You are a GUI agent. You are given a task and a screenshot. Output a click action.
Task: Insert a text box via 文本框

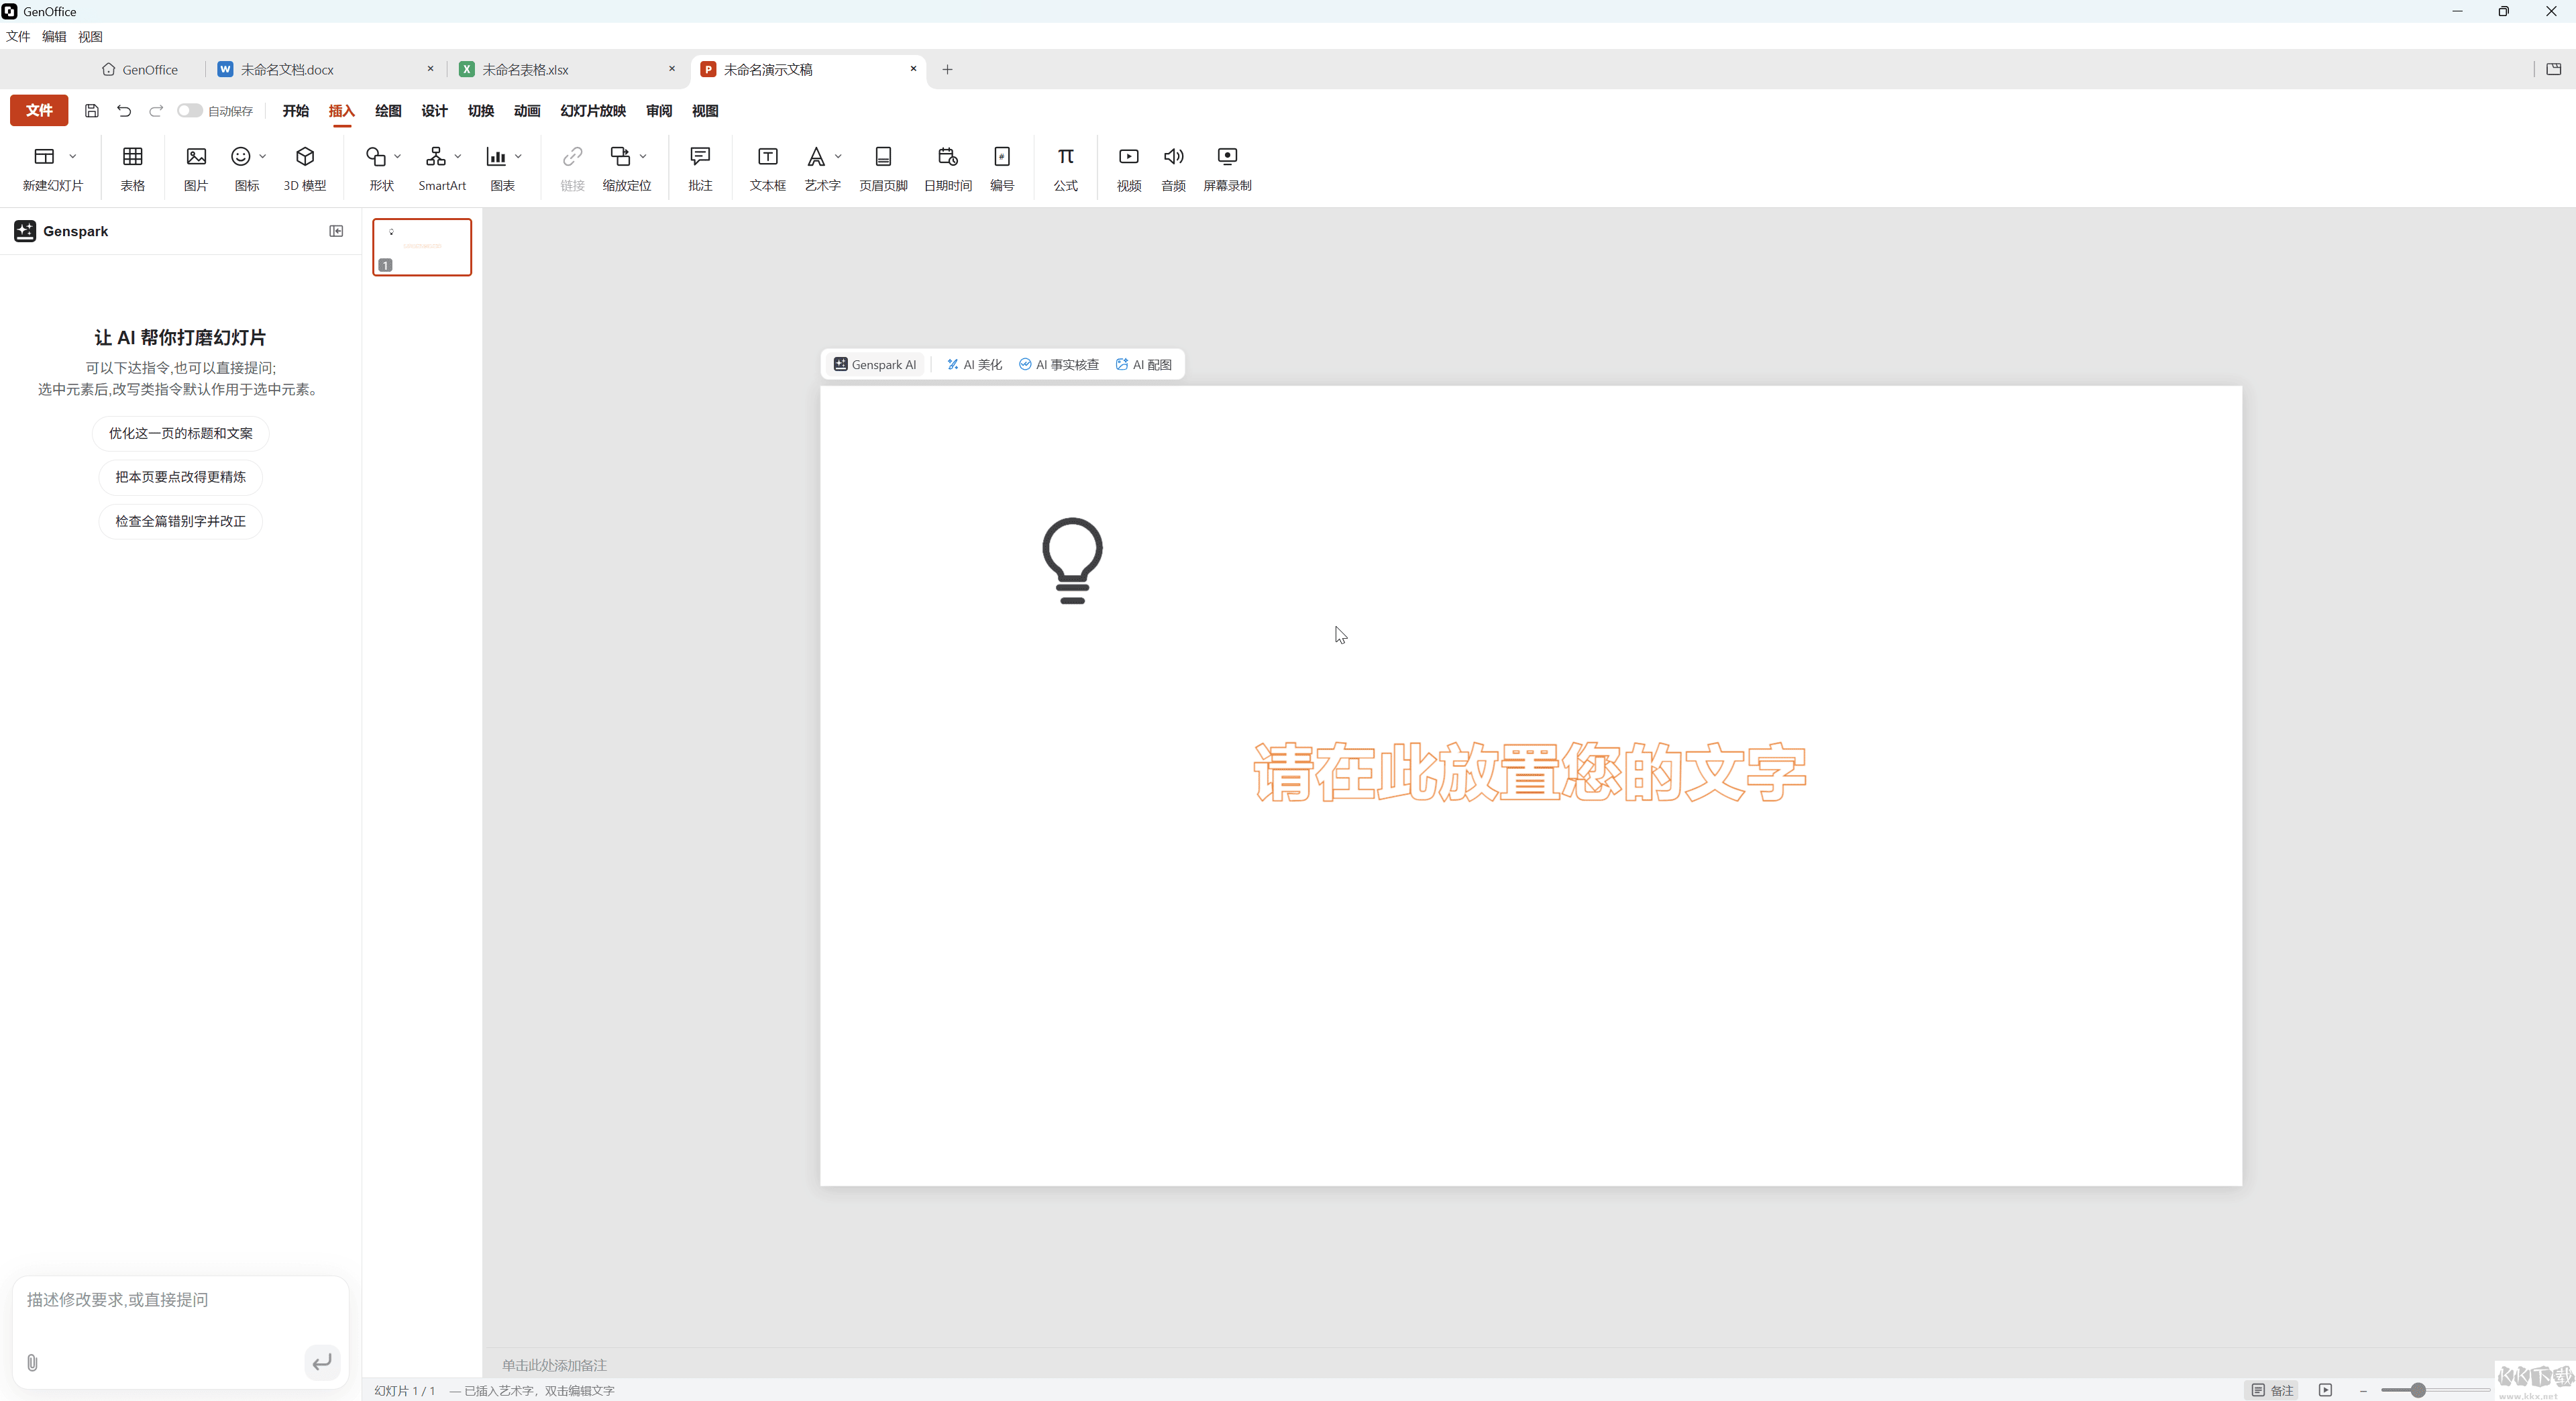(x=767, y=168)
